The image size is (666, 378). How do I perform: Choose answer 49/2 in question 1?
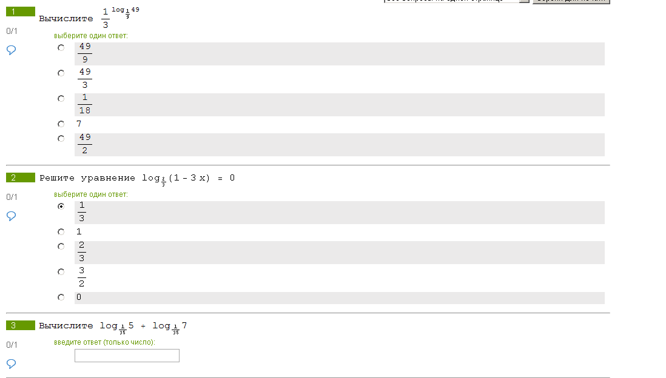point(61,138)
